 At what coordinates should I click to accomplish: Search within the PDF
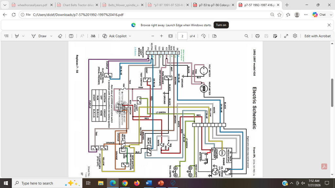coord(246,36)
